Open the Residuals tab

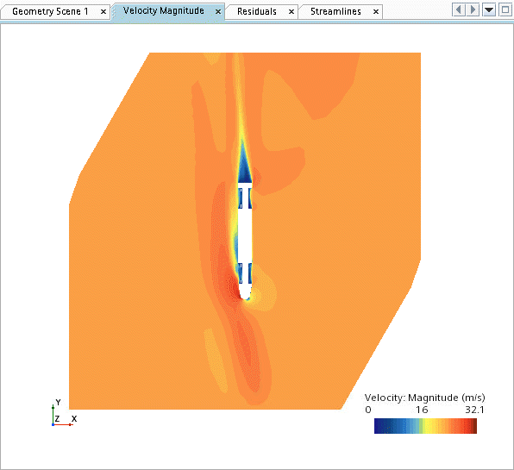(257, 12)
